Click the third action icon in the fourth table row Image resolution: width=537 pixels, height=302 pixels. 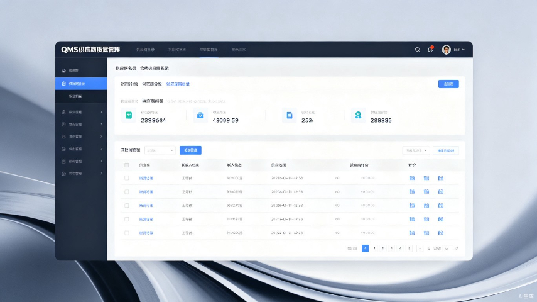pos(441,219)
